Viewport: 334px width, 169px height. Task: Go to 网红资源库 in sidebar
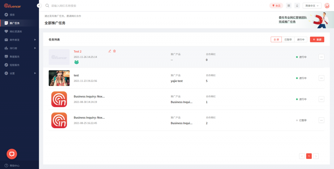(16, 31)
